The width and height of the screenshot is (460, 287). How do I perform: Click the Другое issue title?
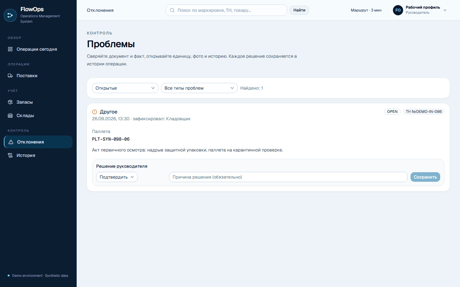[x=109, y=112]
